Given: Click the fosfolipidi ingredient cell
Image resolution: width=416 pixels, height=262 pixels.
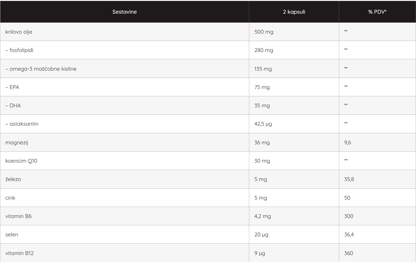Looking at the screenshot, I should click(20, 50).
